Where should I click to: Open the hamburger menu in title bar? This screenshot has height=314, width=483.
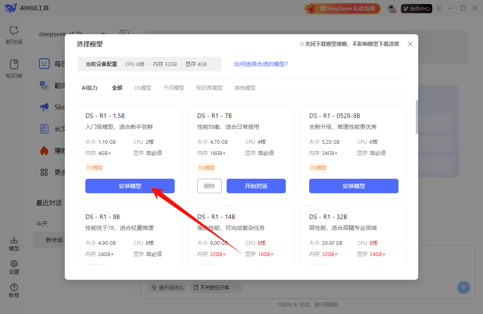click(439, 8)
